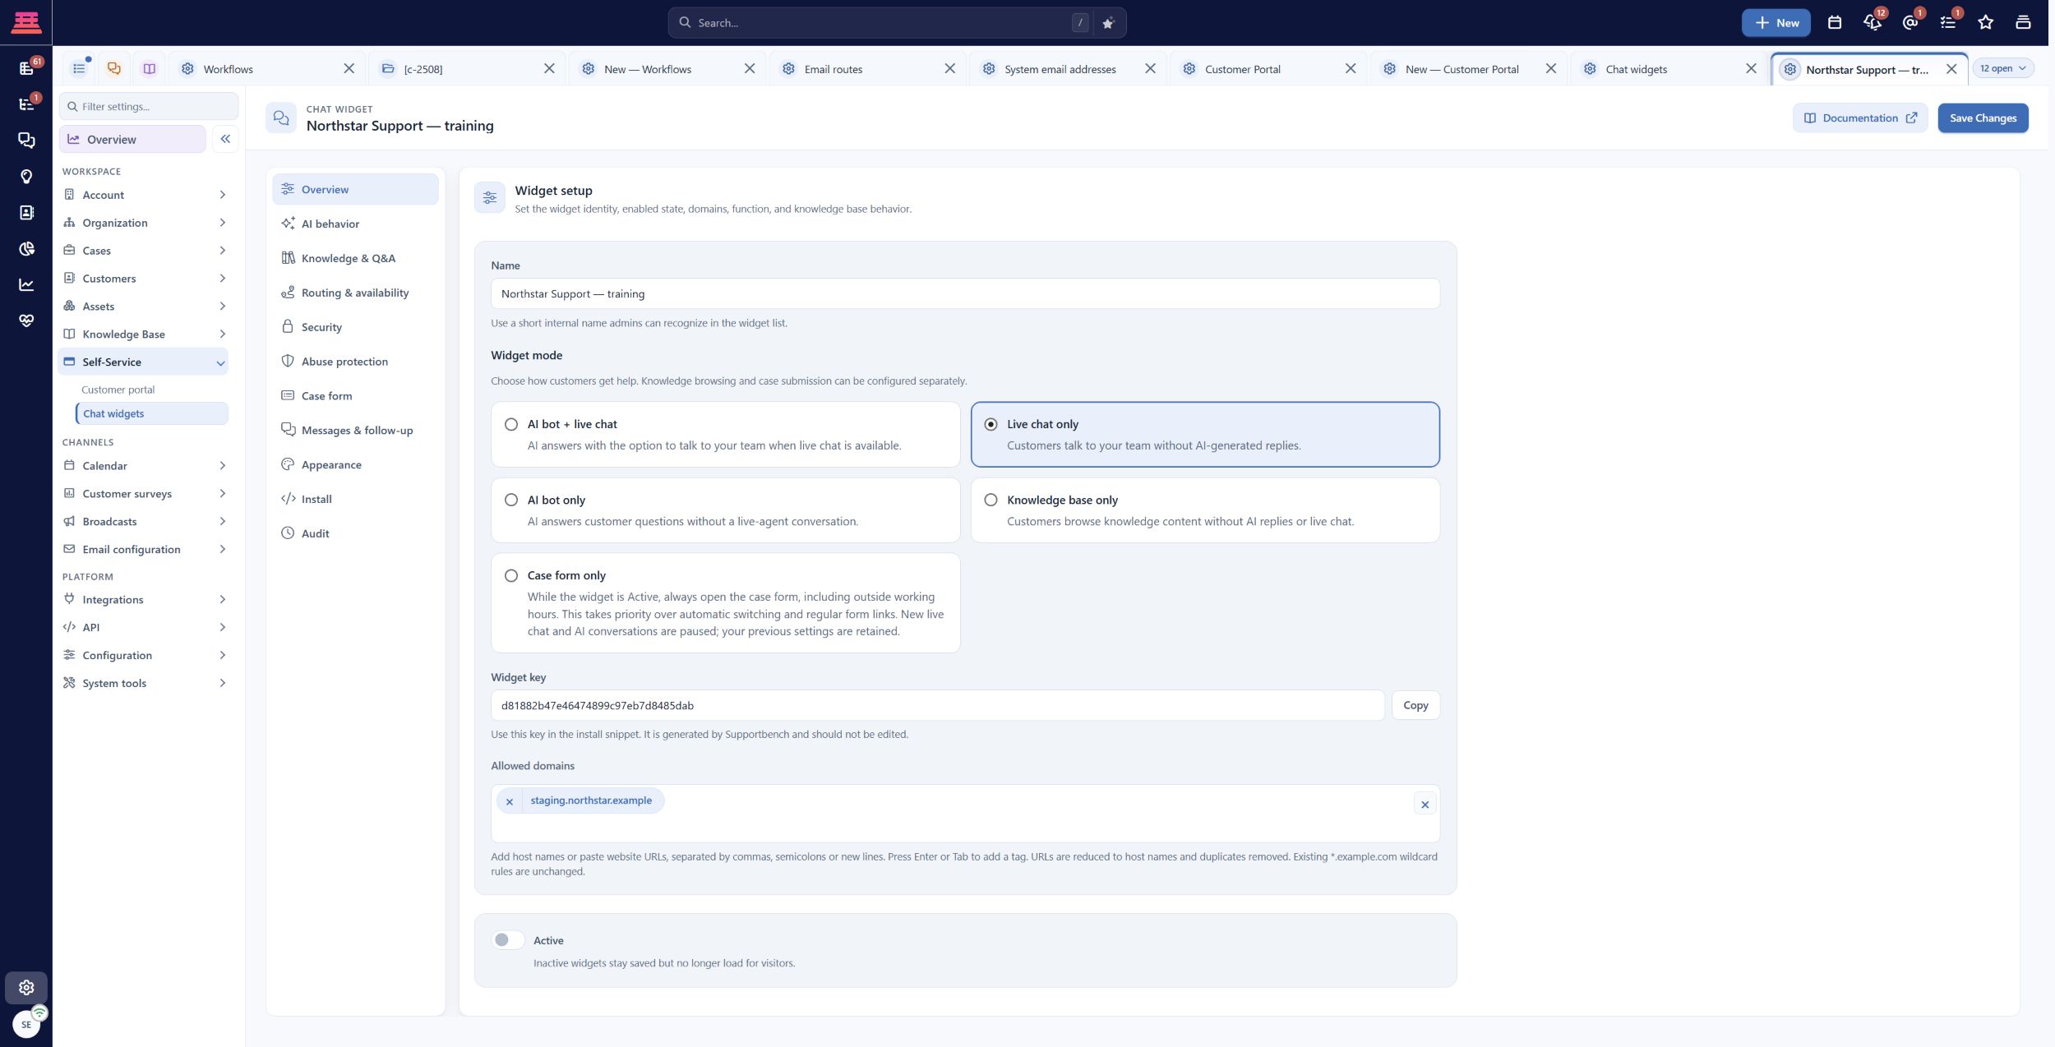Open the 12 open tabs dropdown

pos(2002,68)
